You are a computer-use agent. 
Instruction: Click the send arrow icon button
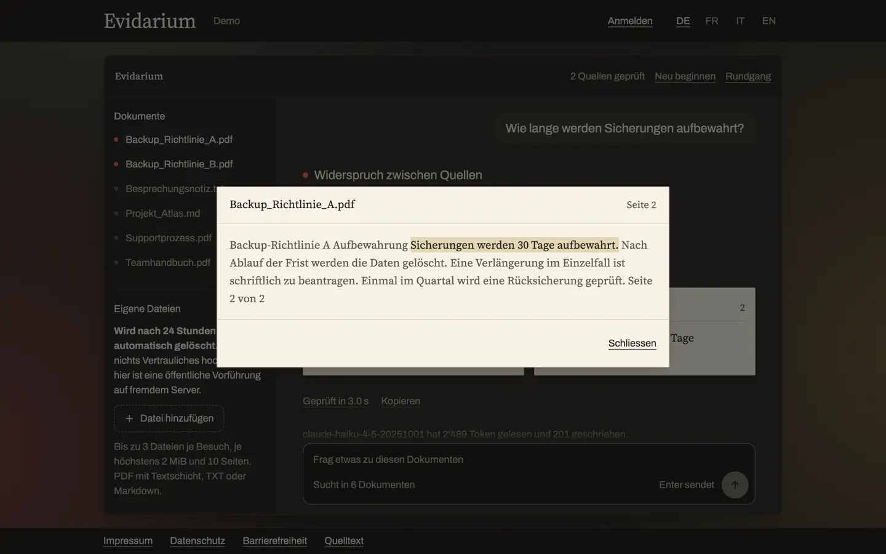(x=735, y=485)
